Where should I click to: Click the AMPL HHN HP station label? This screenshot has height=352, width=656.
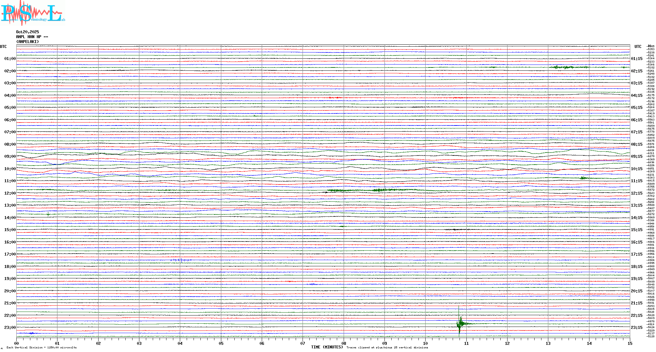(32, 37)
